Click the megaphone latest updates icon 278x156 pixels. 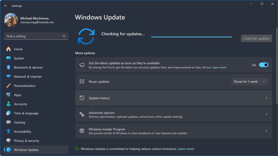tap(82, 65)
